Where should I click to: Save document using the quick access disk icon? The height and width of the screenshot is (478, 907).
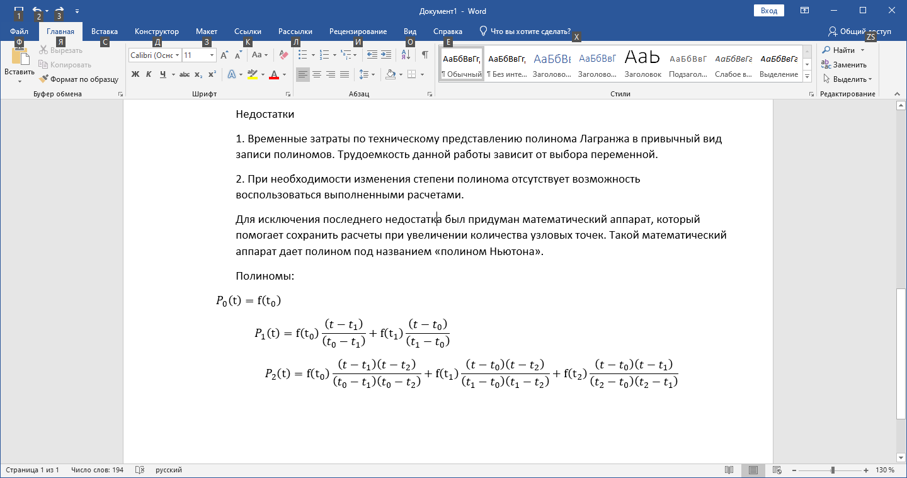pyautogui.click(x=19, y=11)
